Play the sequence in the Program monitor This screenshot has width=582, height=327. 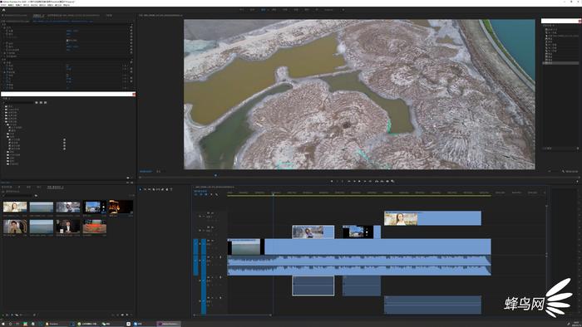pyautogui.click(x=359, y=181)
